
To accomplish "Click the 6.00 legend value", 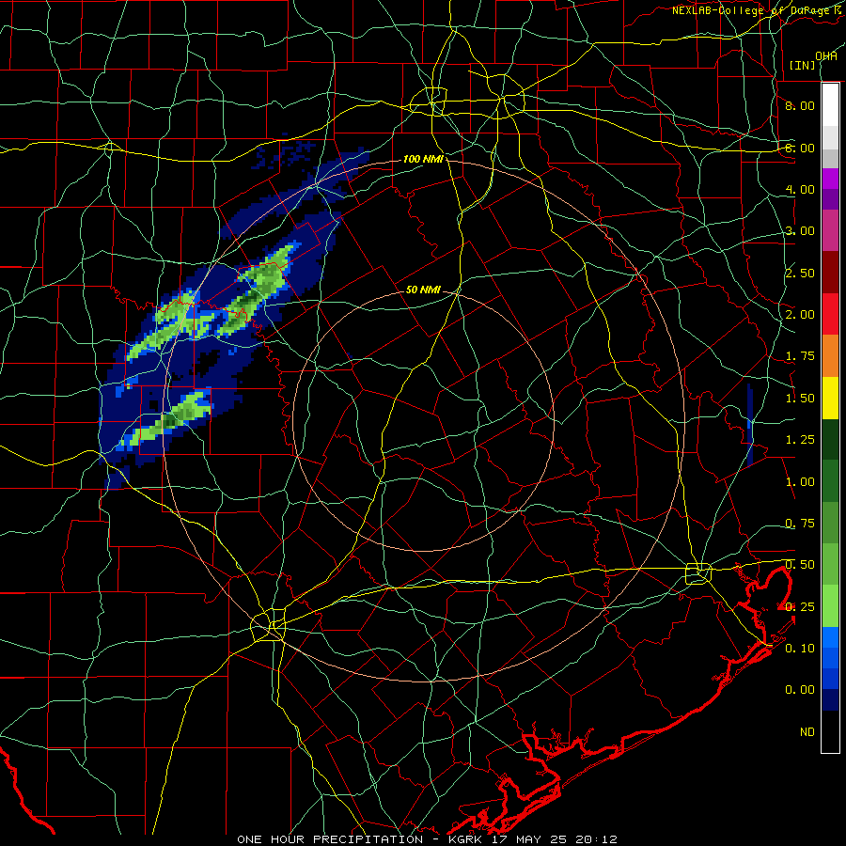I will 800,148.
